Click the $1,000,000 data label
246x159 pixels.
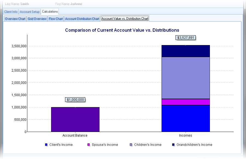point(75,100)
